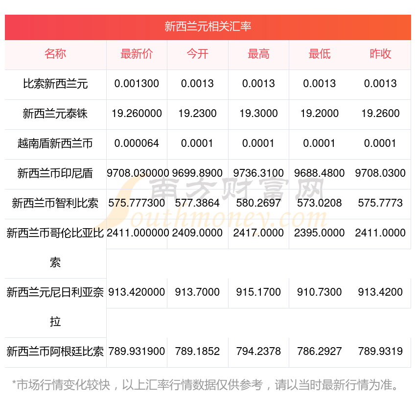
Task: Click the 0.001300 latest price cell
Action: click(x=137, y=84)
